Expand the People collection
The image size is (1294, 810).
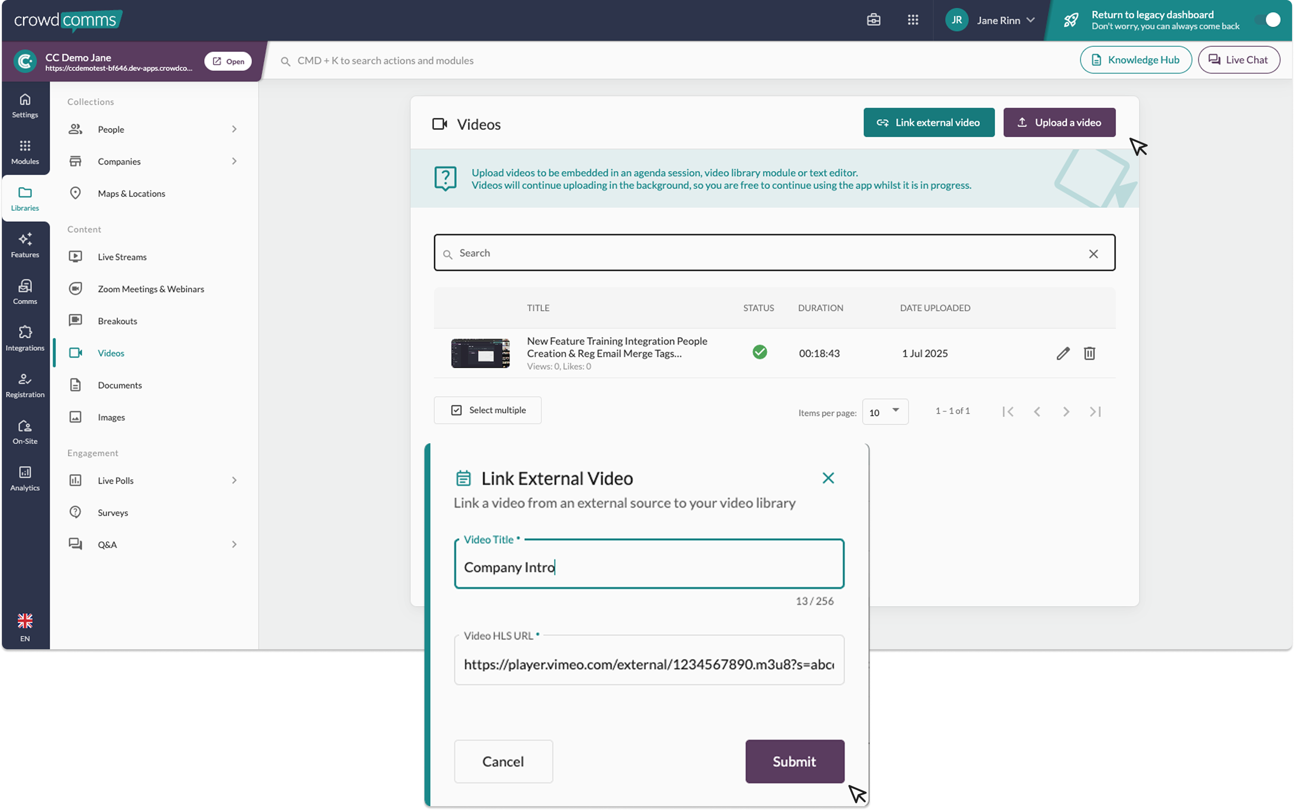click(234, 129)
